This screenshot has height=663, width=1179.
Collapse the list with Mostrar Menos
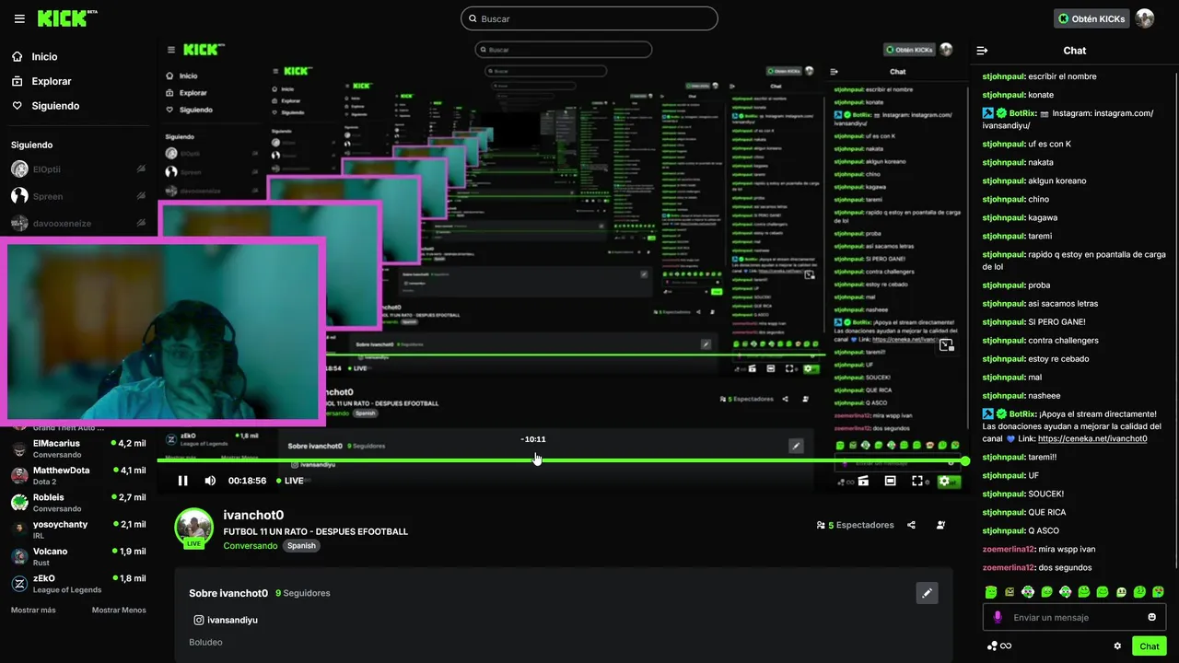(119, 610)
